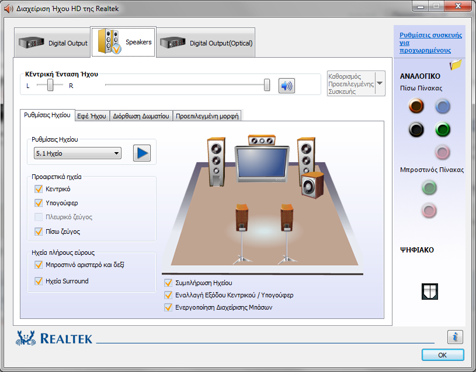Toggle the Κεντρικό speaker checkbox
Screen dimensions: 476x372
click(x=39, y=189)
